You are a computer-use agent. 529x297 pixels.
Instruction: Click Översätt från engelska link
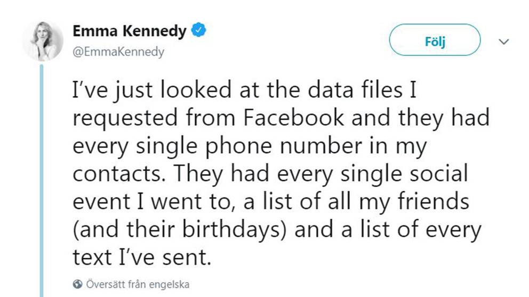[x=138, y=284]
